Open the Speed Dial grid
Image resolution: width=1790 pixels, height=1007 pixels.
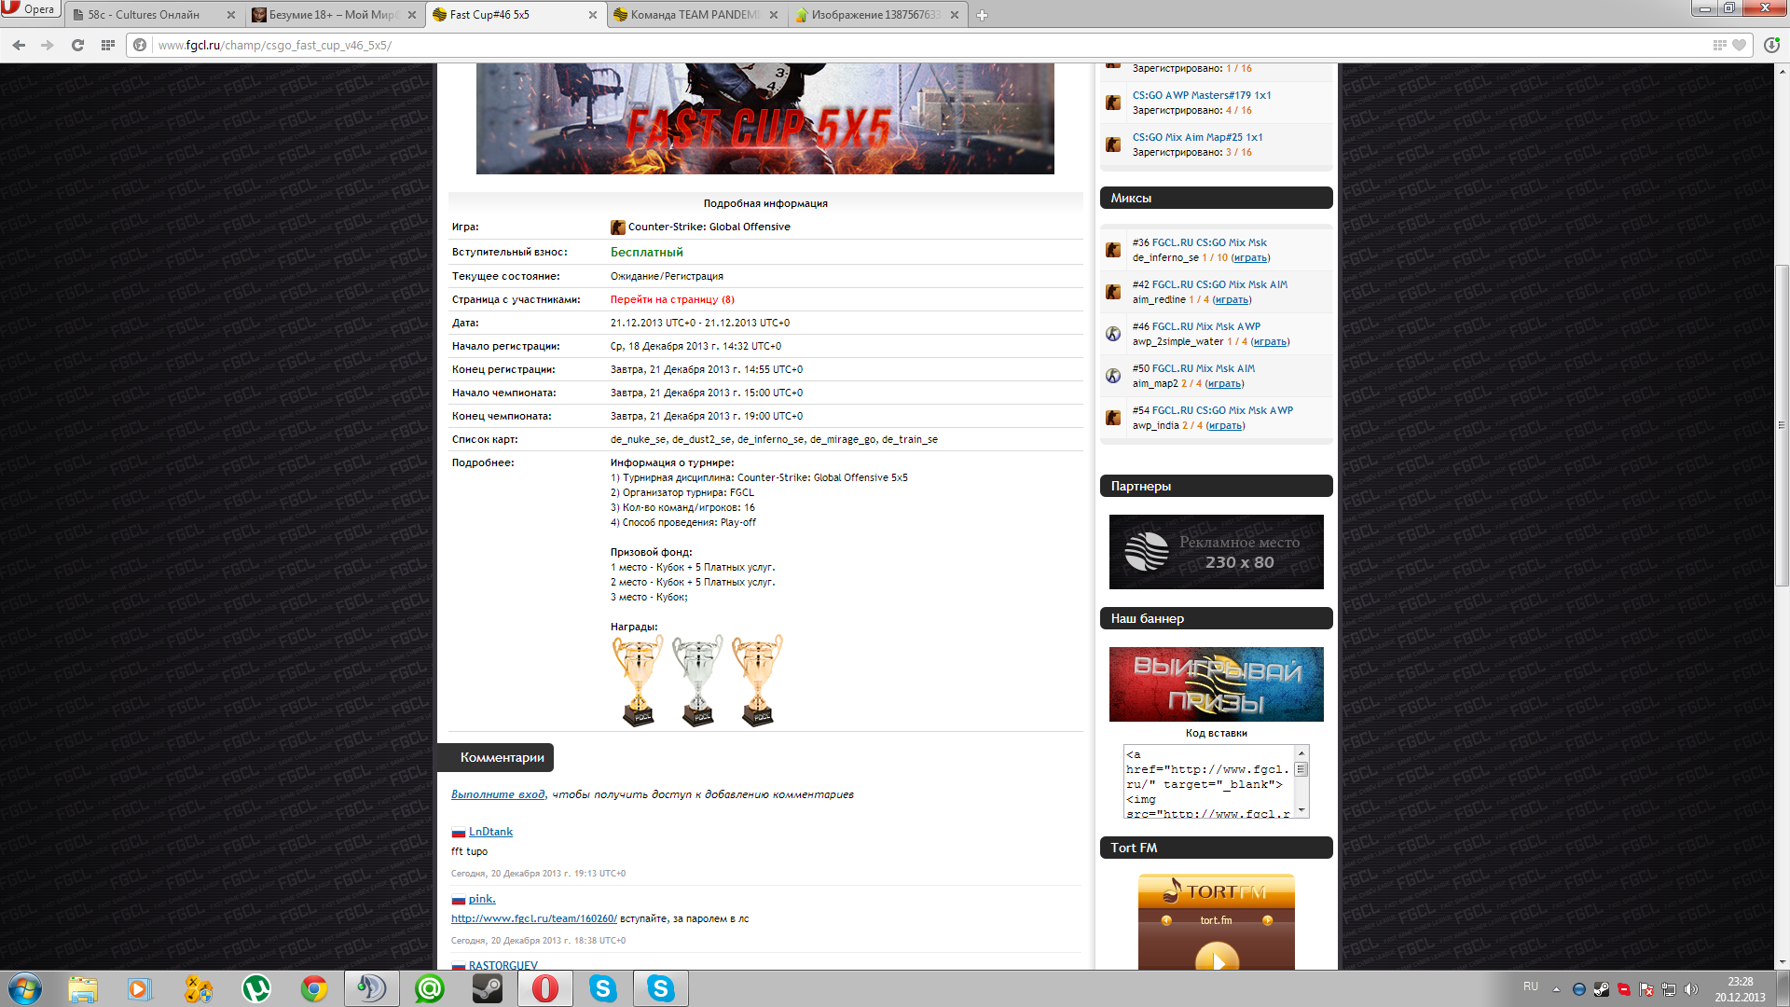pos(108,45)
